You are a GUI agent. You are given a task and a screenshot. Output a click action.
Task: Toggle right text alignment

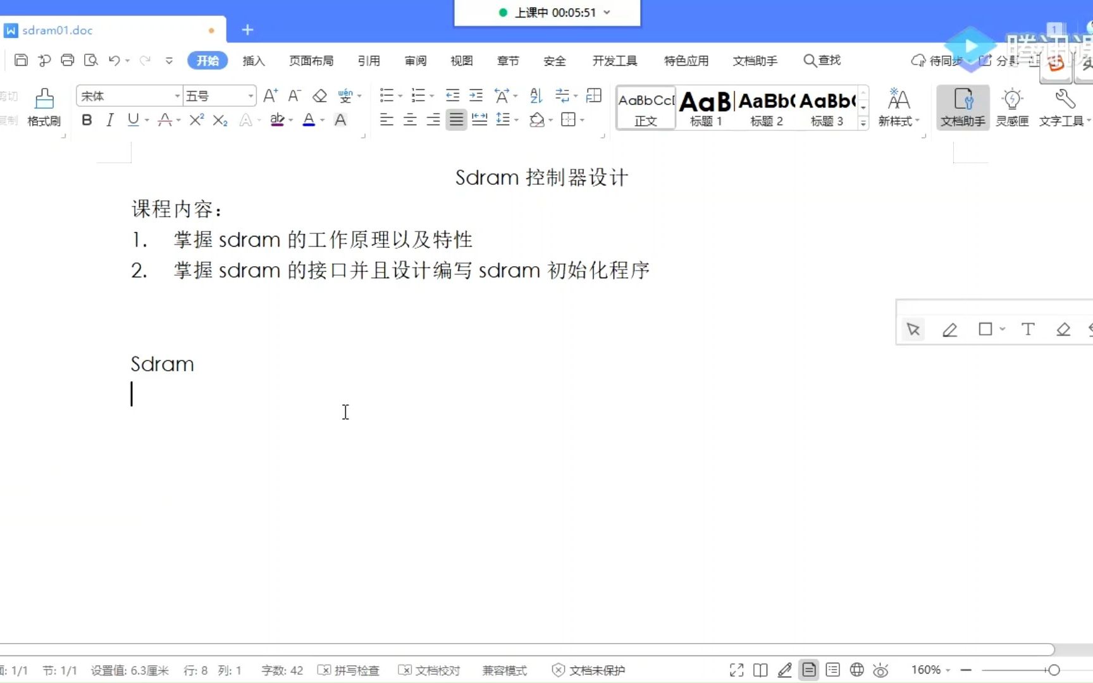(x=433, y=120)
